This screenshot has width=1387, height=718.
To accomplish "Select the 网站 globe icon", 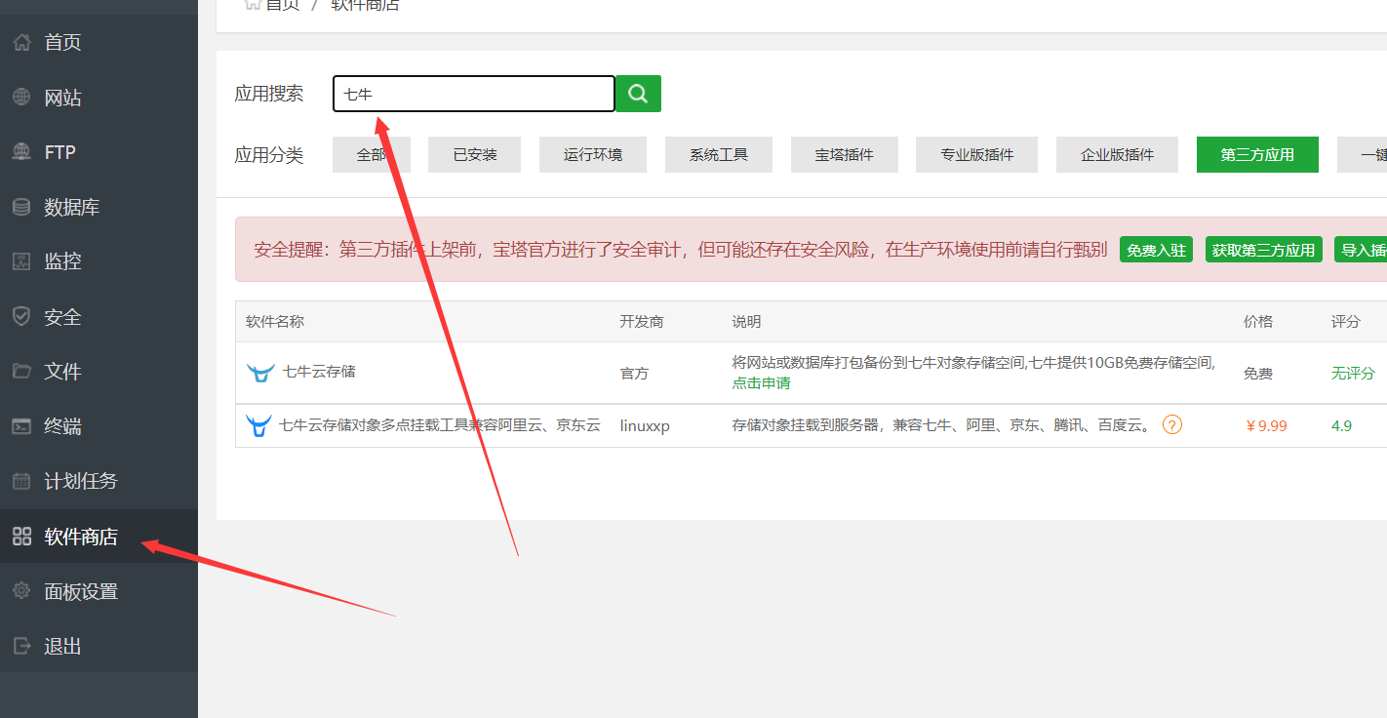I will [21, 98].
